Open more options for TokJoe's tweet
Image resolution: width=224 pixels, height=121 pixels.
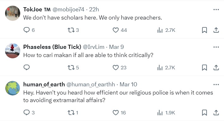(216, 9)
